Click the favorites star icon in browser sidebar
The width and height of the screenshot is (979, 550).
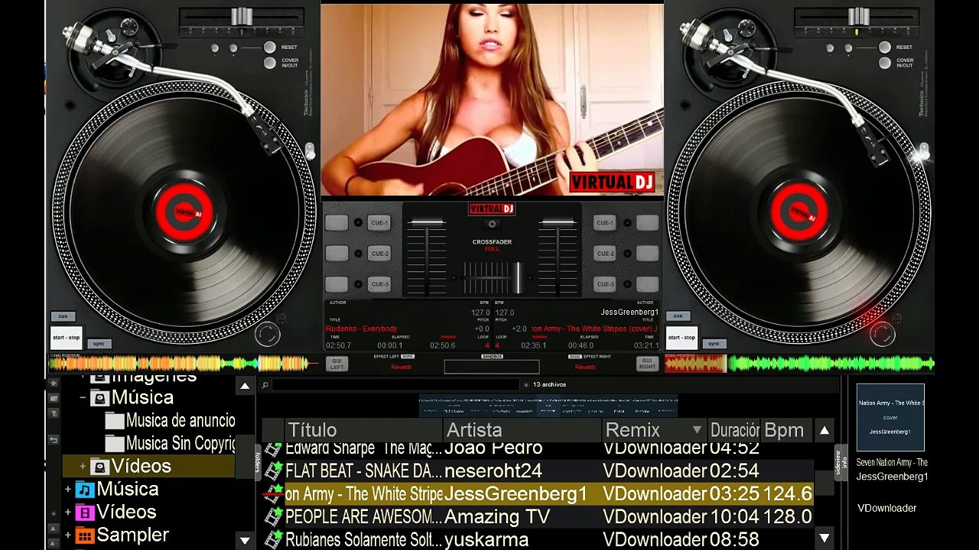coord(54,383)
